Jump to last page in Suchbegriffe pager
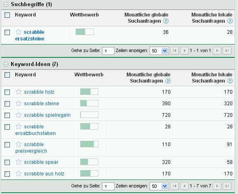 click(x=227, y=50)
